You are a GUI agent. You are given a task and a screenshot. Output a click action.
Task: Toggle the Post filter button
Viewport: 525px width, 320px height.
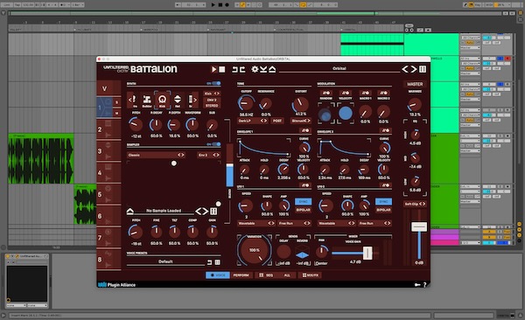tap(277, 121)
